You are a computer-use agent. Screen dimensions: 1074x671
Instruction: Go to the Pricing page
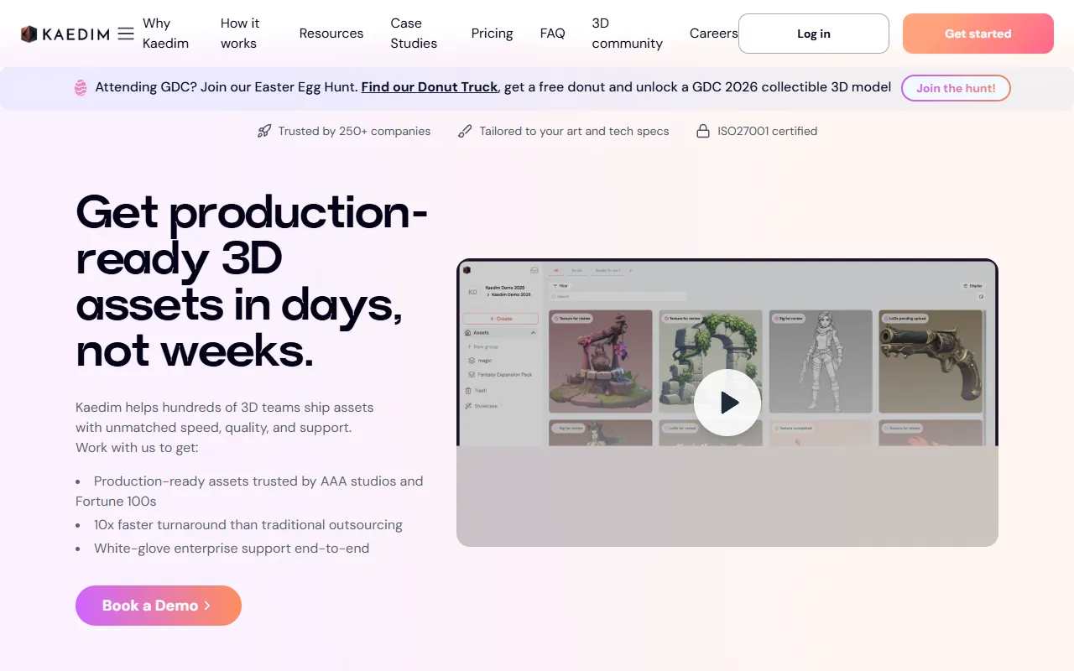[x=492, y=34]
